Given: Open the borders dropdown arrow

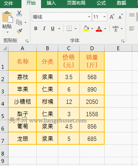Looking at the screenshot, I should click(76, 29).
